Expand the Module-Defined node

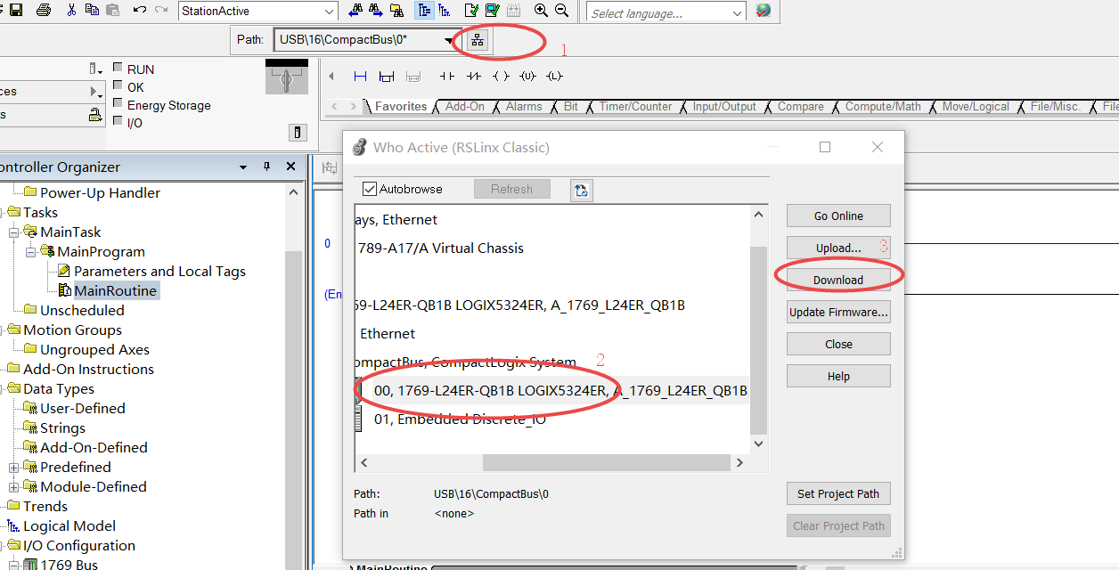(14, 487)
